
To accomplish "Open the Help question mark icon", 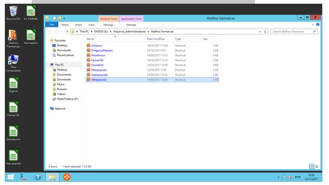I will [318, 25].
